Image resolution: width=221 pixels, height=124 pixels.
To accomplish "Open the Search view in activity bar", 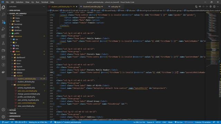I will pos(3,14).
